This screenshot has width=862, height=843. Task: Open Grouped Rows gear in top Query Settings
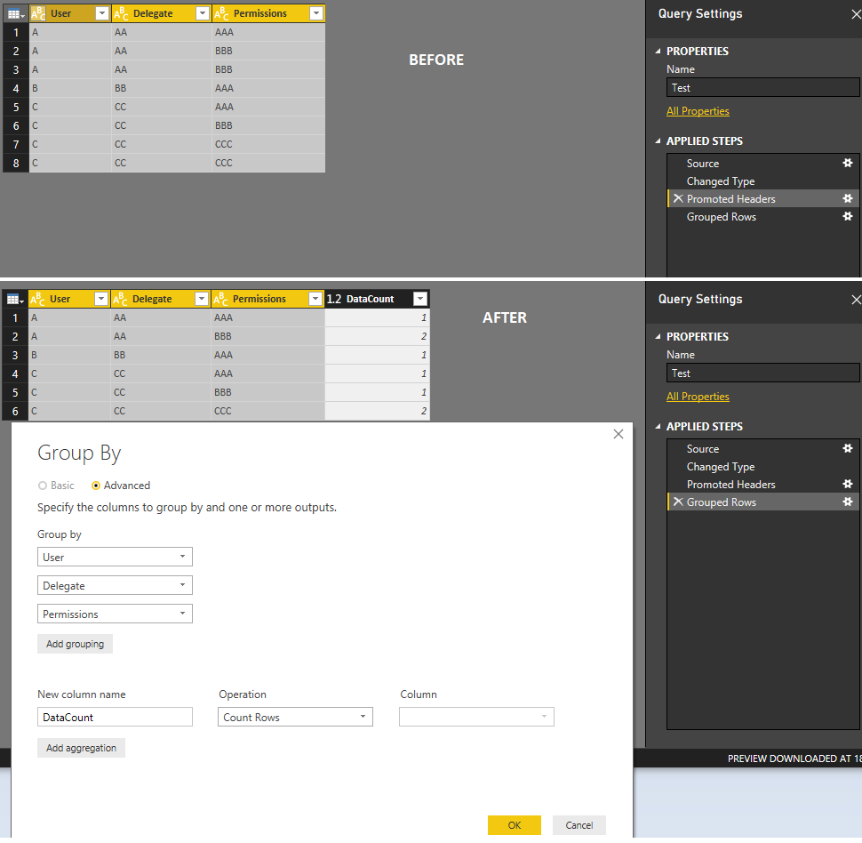pyautogui.click(x=848, y=216)
